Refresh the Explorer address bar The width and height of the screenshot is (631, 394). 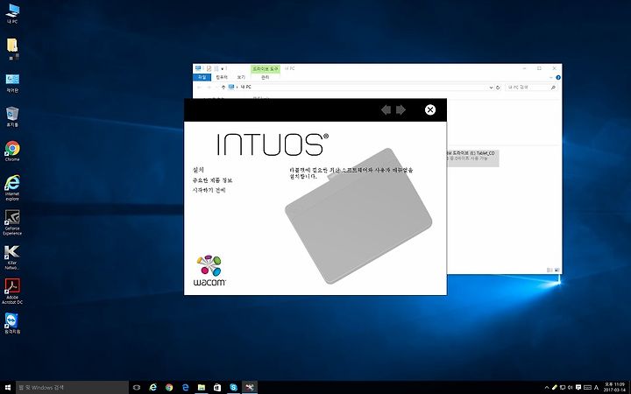click(x=498, y=88)
